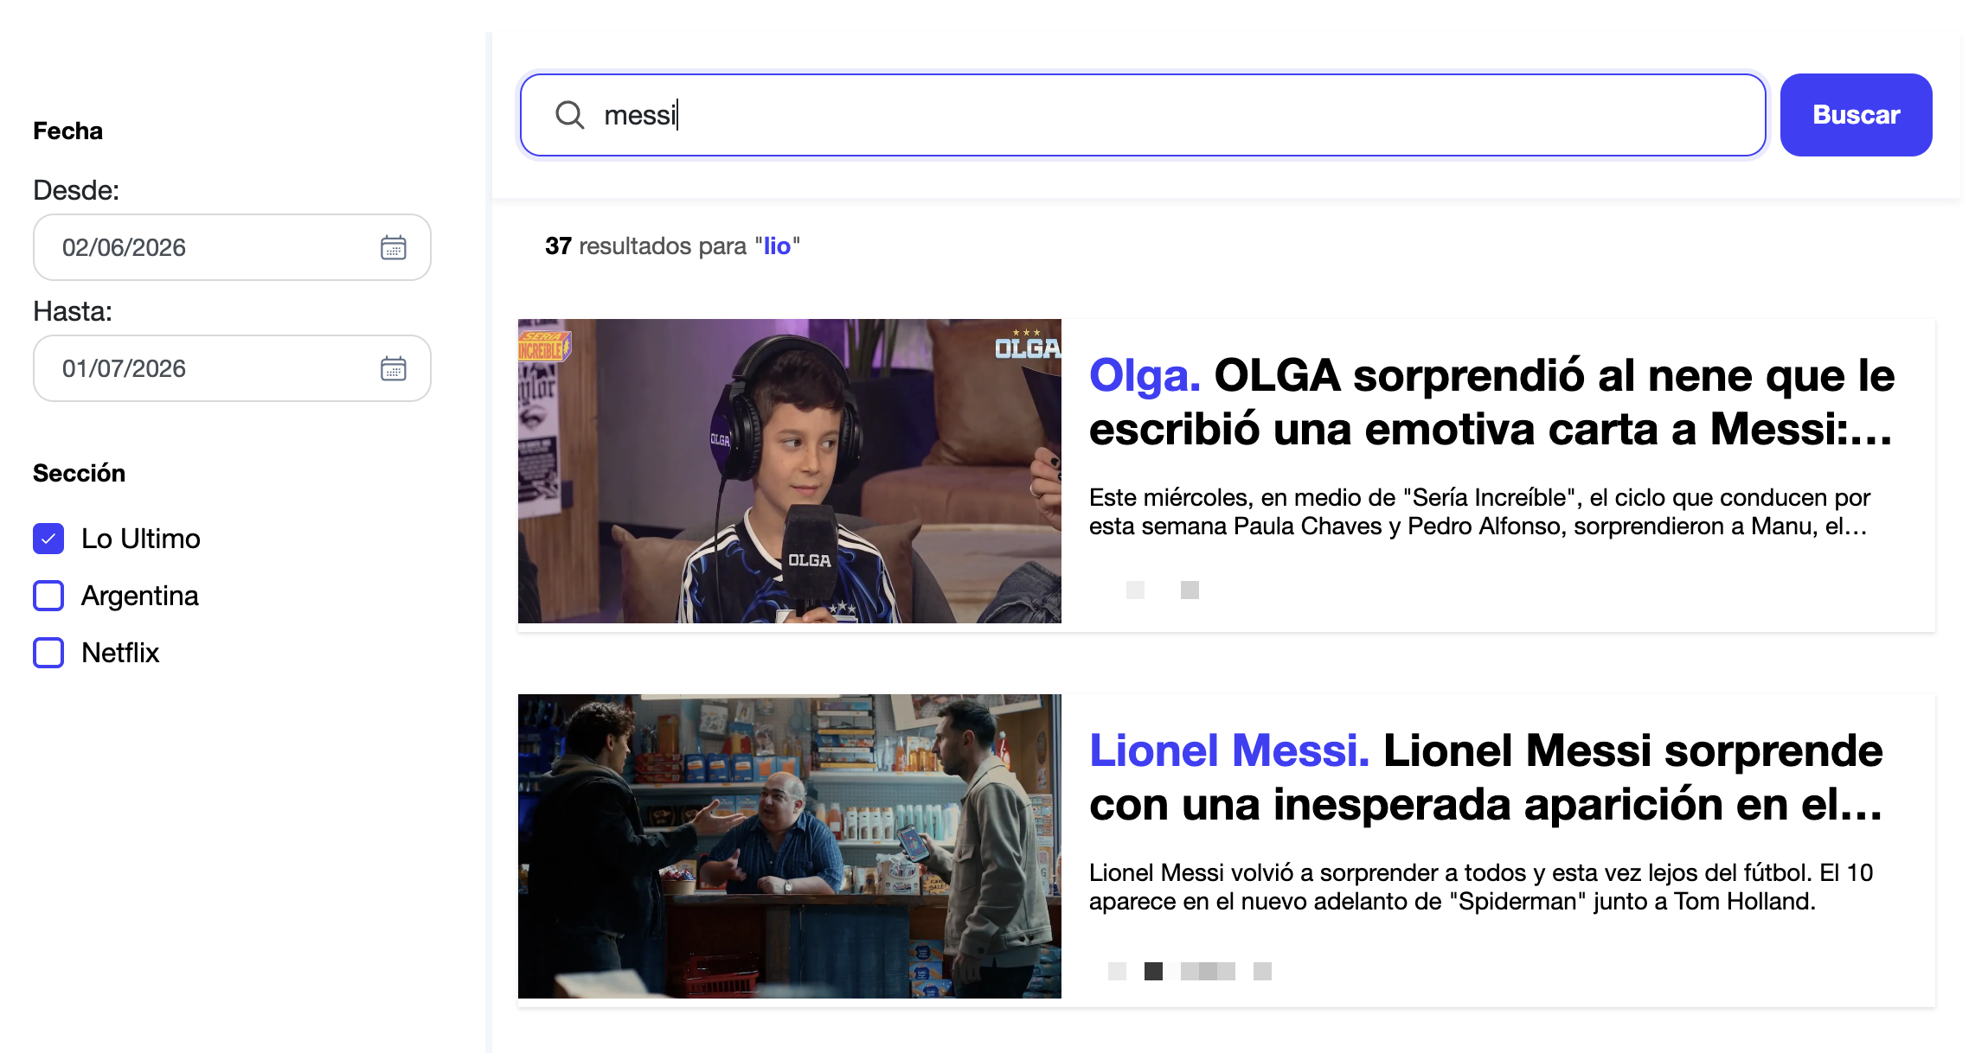Focus the search field containing messi
1988x1053 pixels.
(x=1143, y=115)
